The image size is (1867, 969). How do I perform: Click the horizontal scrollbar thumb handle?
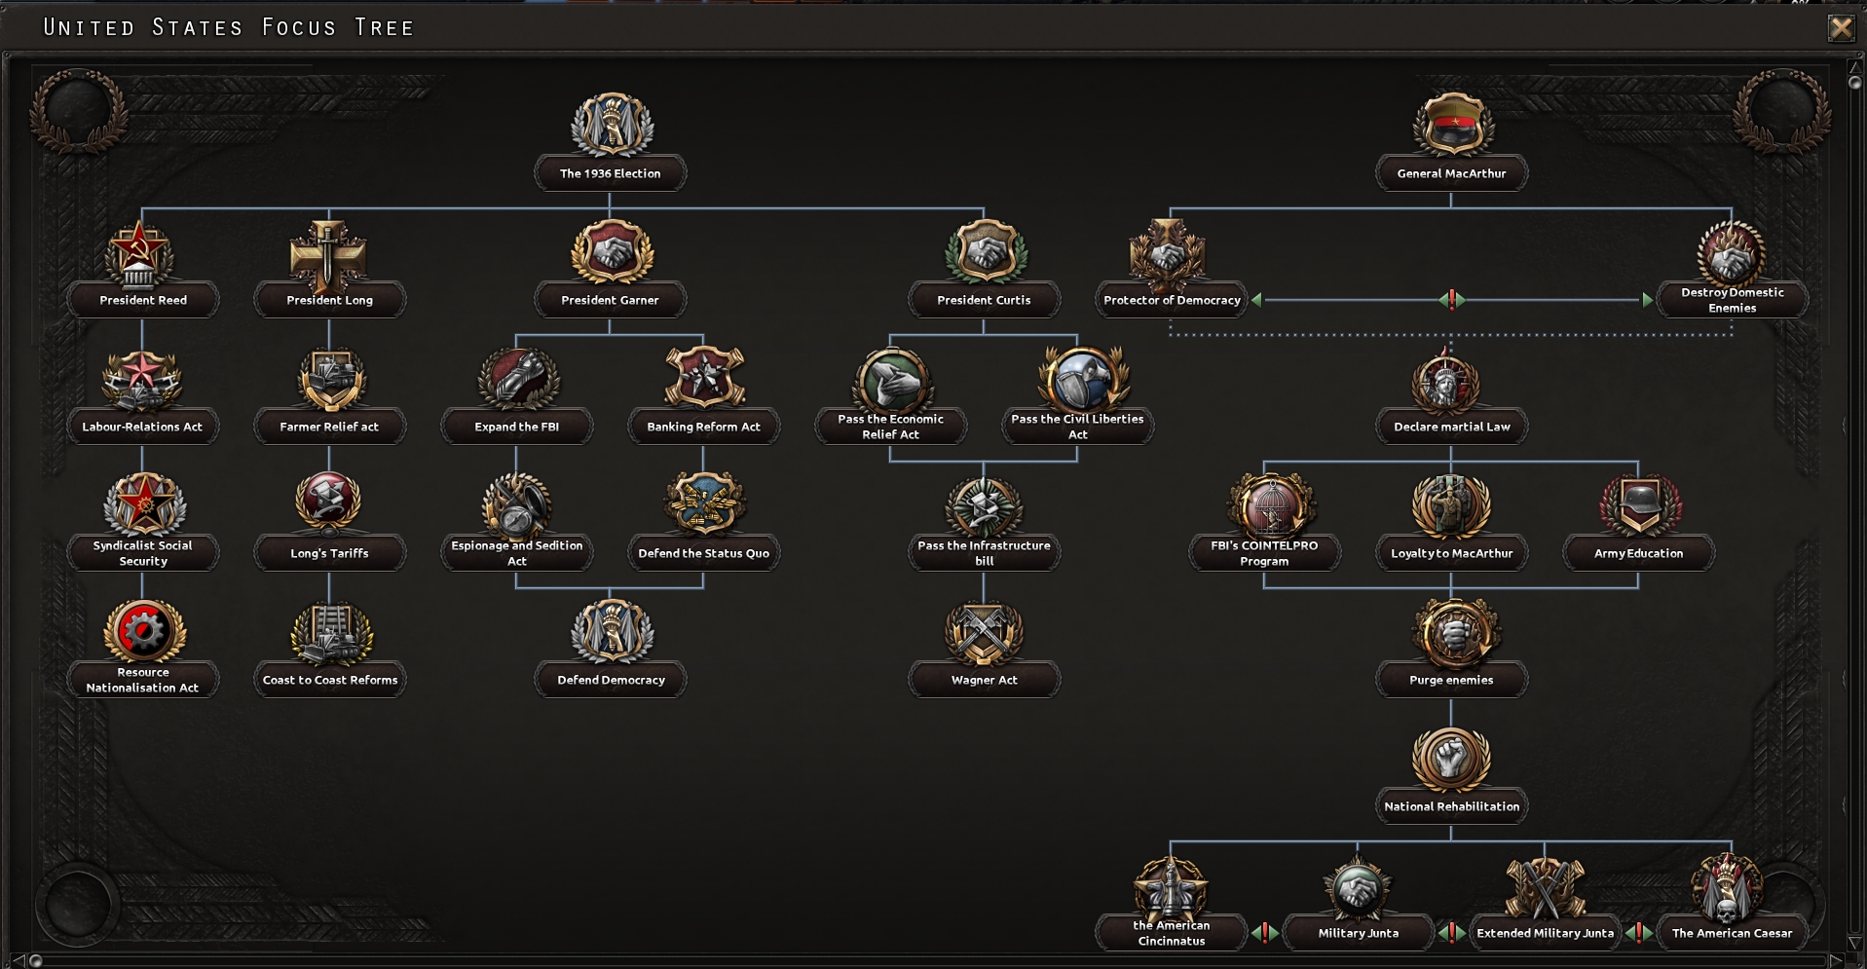click(x=36, y=961)
